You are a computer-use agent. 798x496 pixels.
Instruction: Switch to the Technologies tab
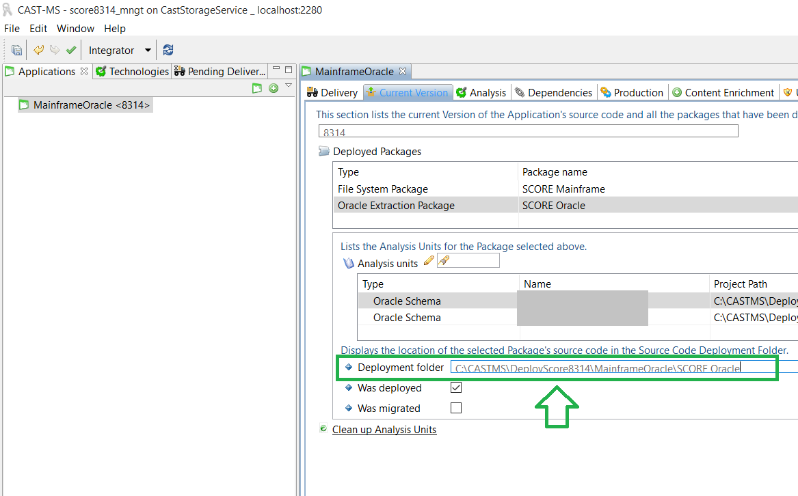pyautogui.click(x=133, y=72)
